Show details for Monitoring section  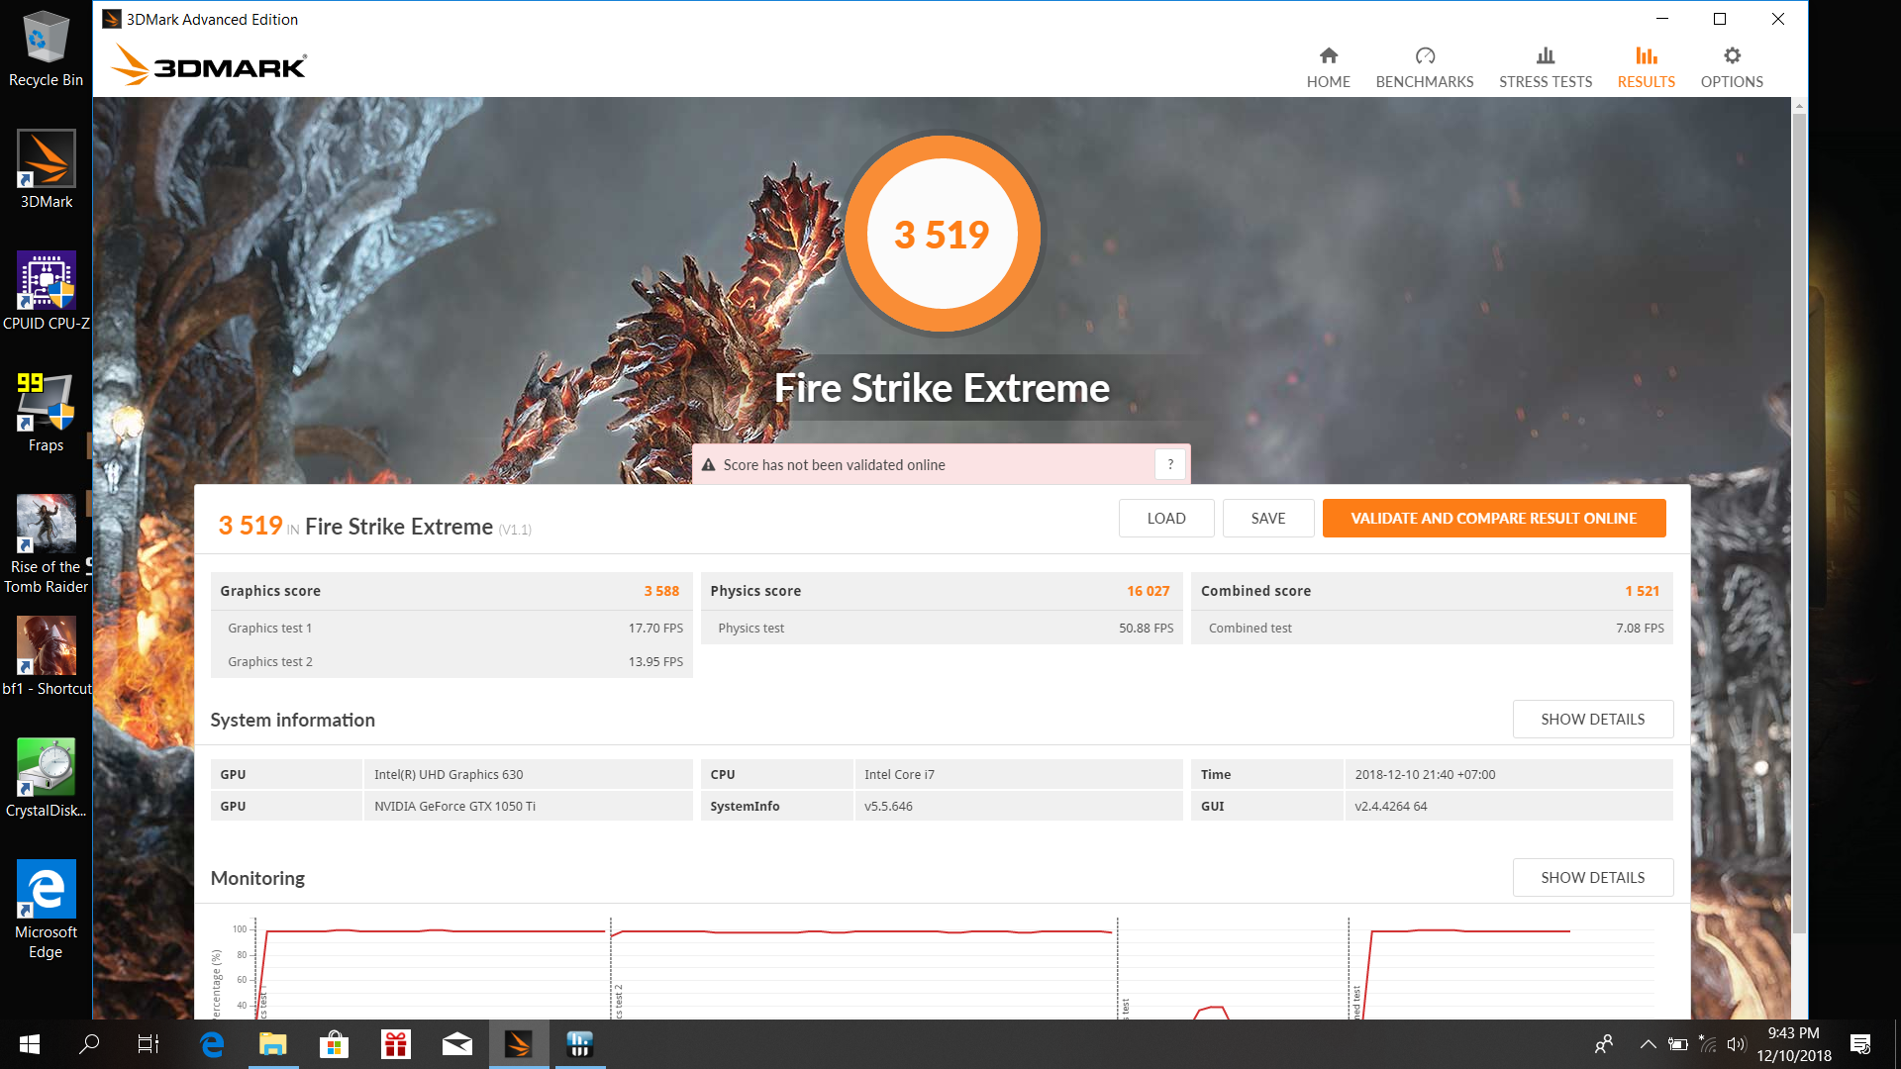pyautogui.click(x=1593, y=877)
